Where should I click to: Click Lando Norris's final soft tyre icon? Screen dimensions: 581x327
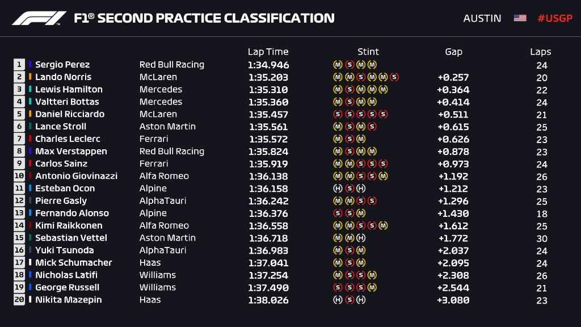coord(394,77)
